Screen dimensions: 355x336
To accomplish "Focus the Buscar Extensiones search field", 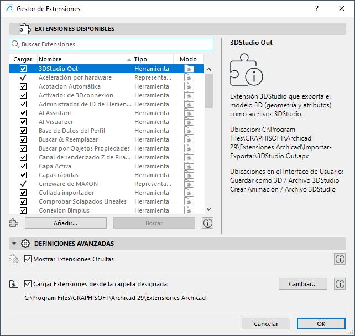I will [x=111, y=44].
